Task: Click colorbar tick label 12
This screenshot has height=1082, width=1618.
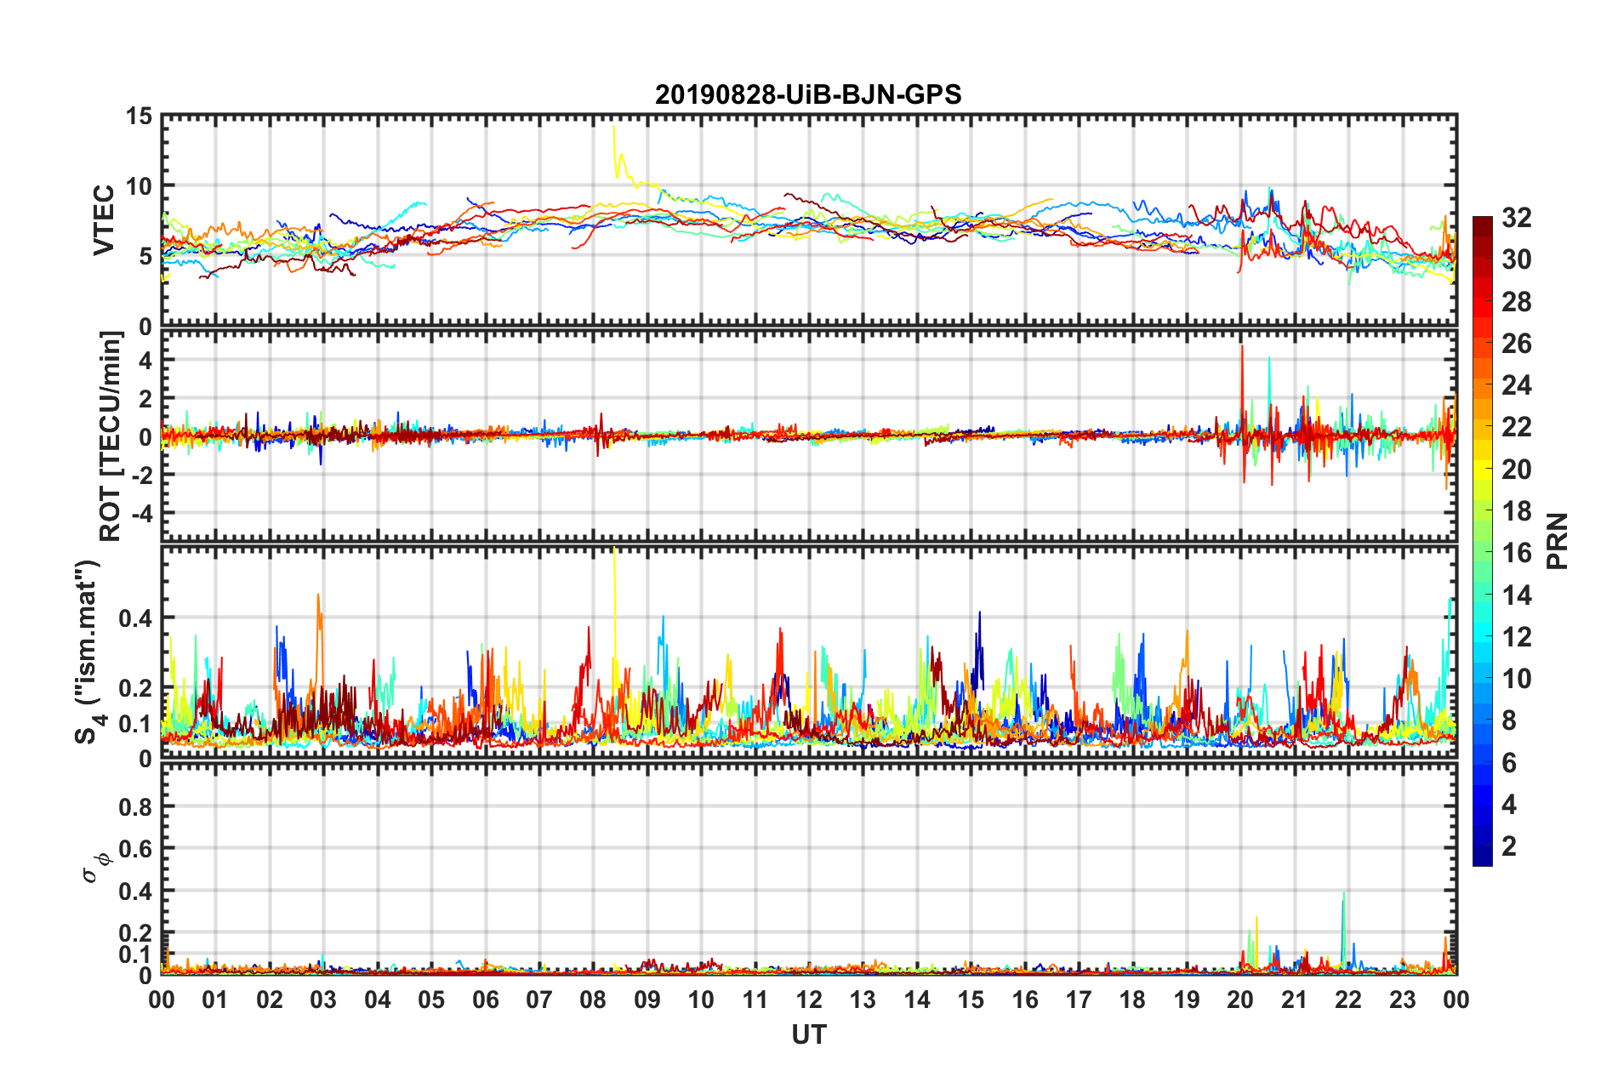Action: [x=1516, y=637]
